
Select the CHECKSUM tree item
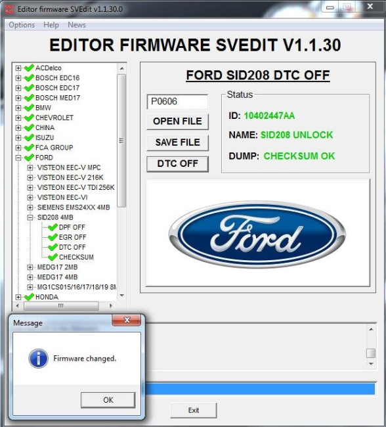76,257
